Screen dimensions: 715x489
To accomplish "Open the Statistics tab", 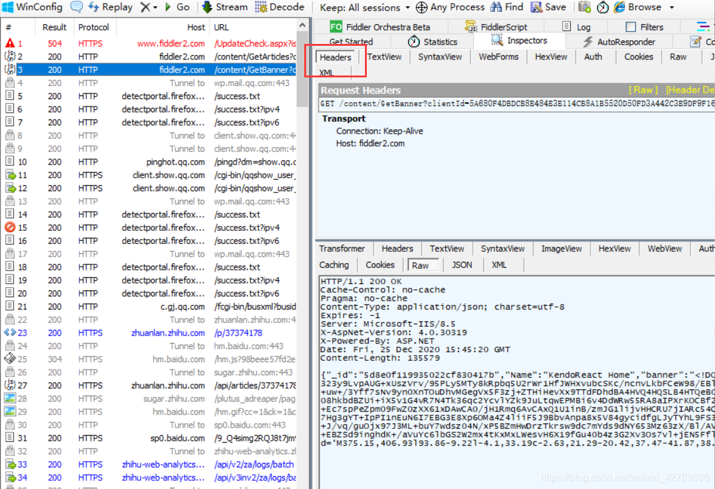I will pyautogui.click(x=432, y=42).
